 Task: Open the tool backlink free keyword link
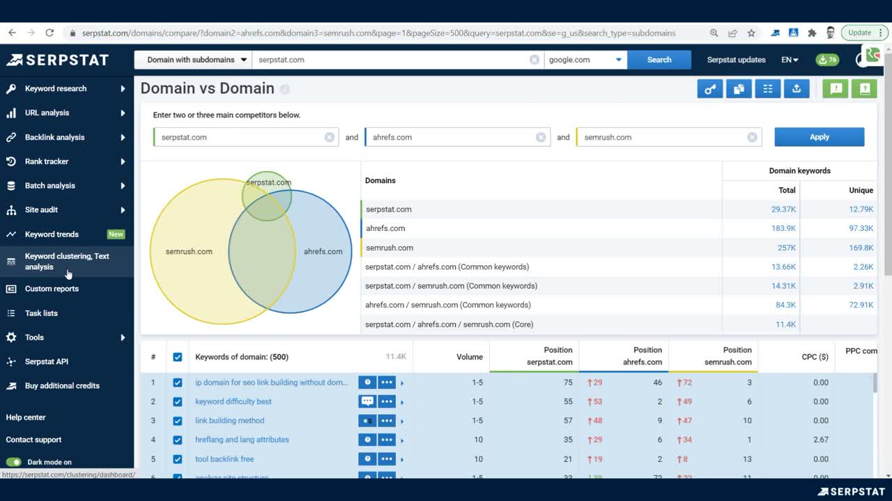point(224,459)
